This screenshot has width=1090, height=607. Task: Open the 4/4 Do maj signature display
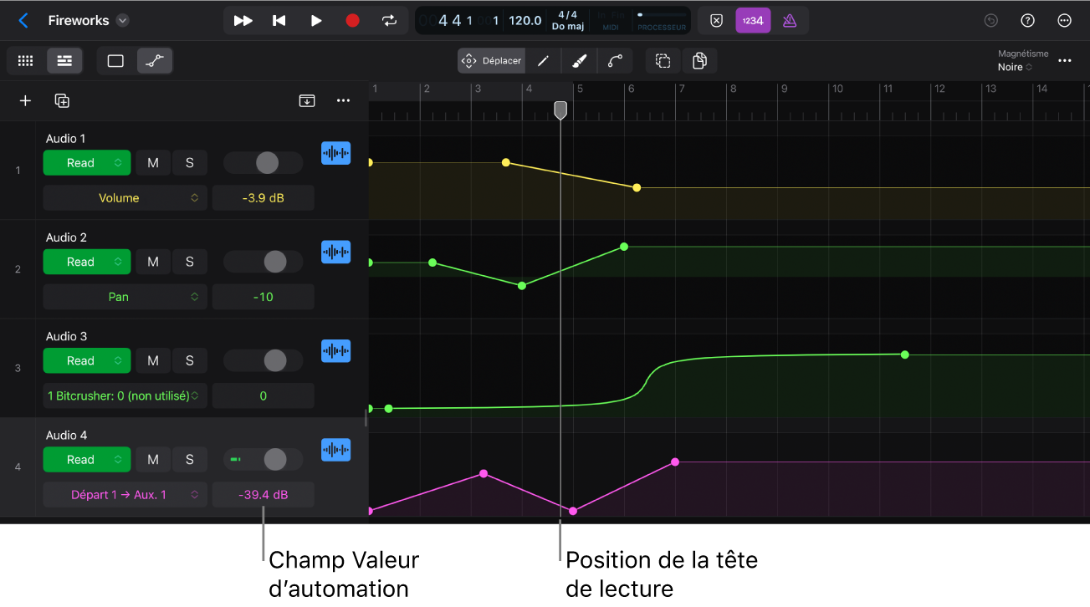567,21
